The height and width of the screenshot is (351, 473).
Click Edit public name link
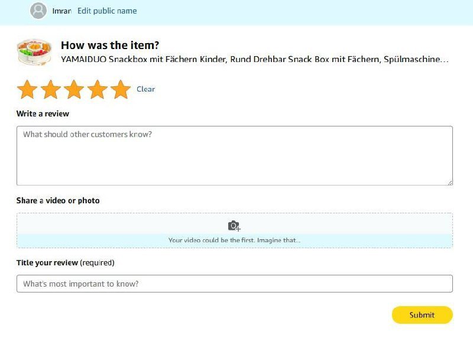point(107,11)
